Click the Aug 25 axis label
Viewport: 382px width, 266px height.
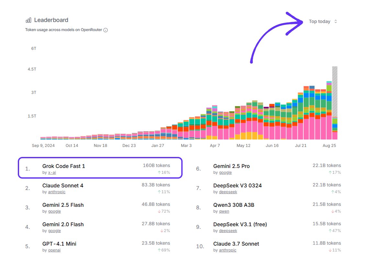click(x=329, y=145)
